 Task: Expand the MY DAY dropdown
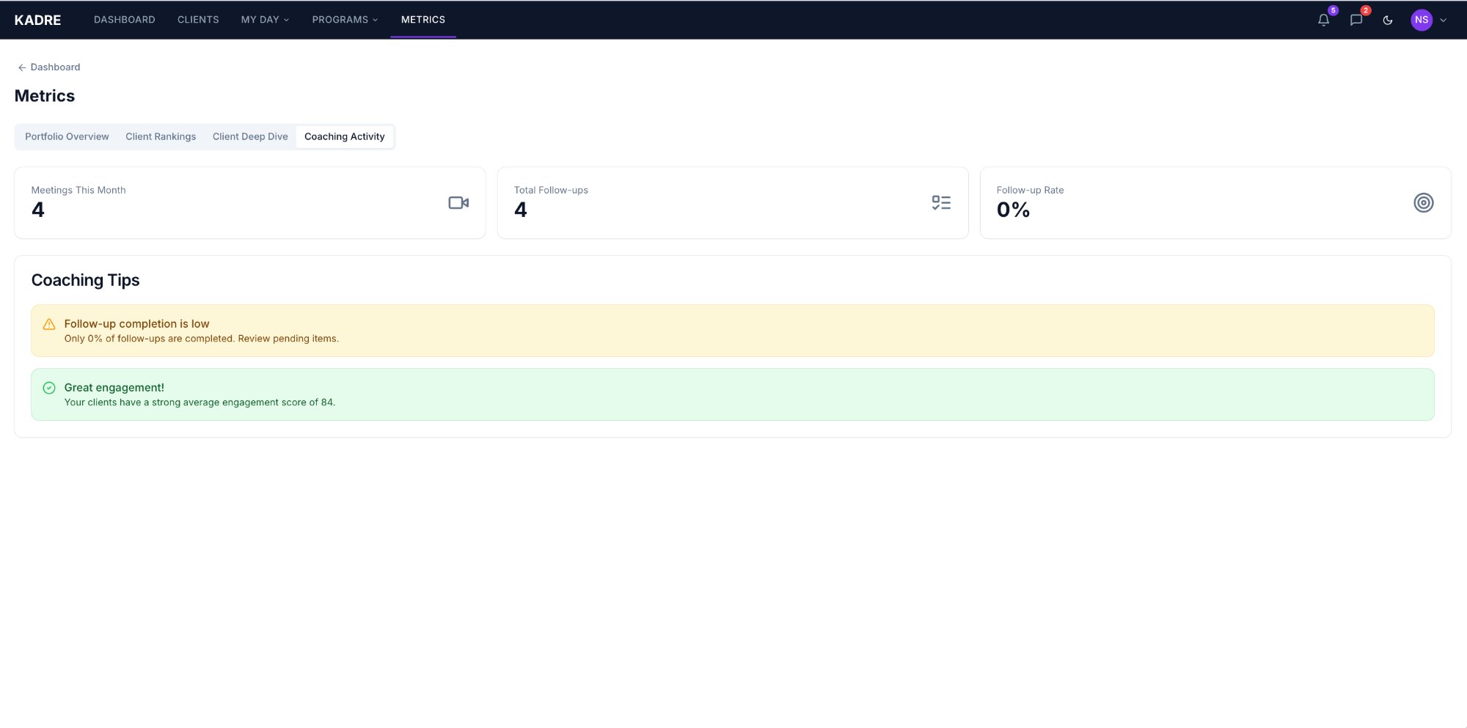pos(264,20)
